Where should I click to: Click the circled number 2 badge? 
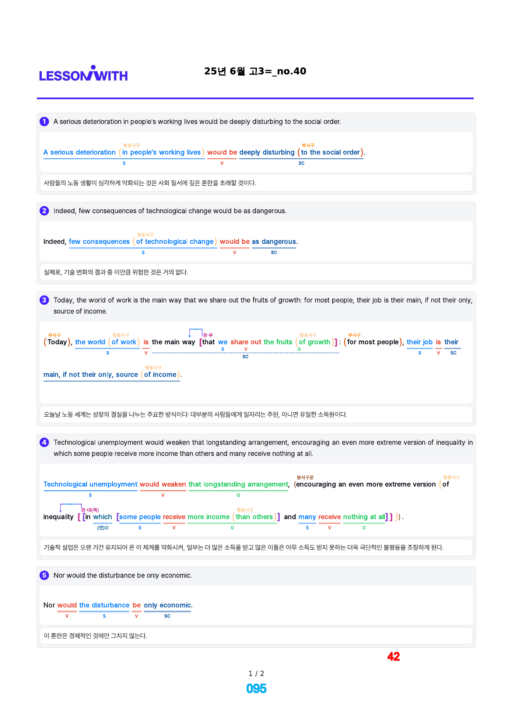[44, 211]
